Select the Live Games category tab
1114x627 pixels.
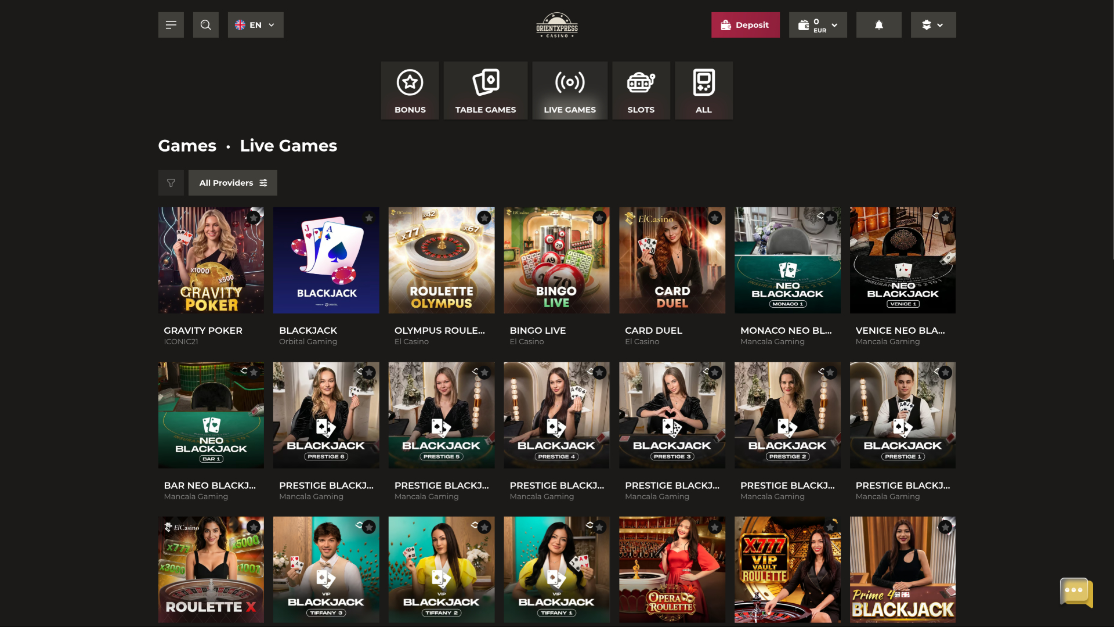pyautogui.click(x=570, y=91)
